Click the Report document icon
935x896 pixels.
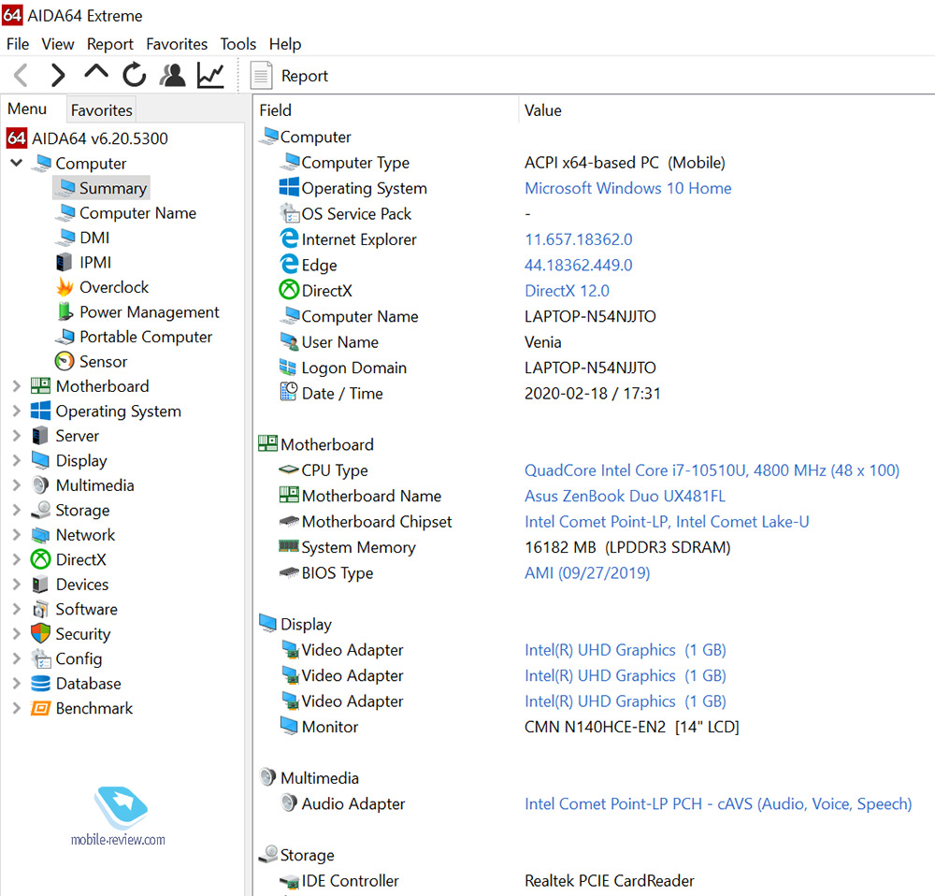pos(261,76)
